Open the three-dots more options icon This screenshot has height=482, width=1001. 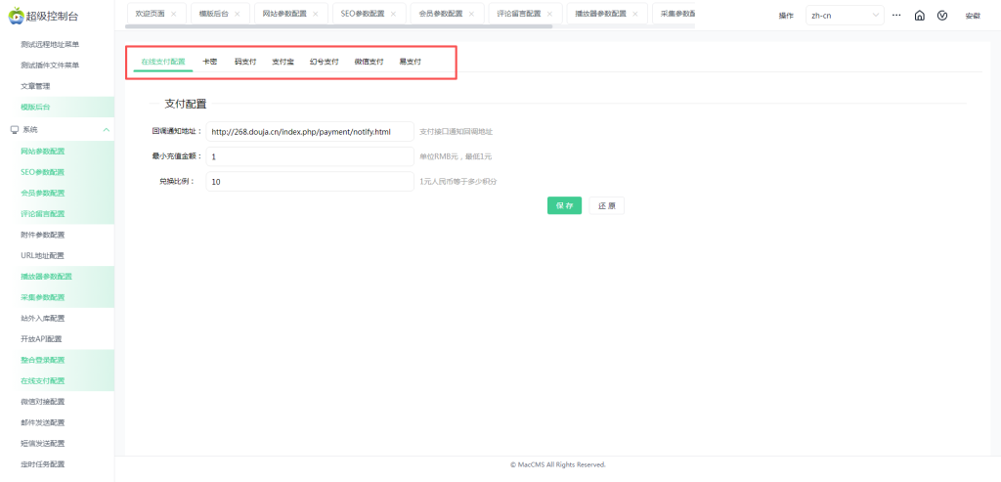(x=896, y=15)
